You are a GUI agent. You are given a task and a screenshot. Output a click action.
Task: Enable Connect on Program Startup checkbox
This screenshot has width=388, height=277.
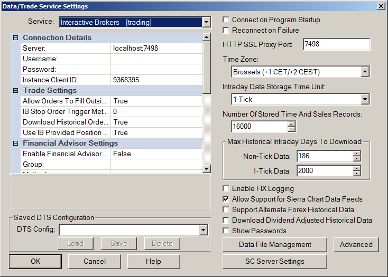(226, 20)
